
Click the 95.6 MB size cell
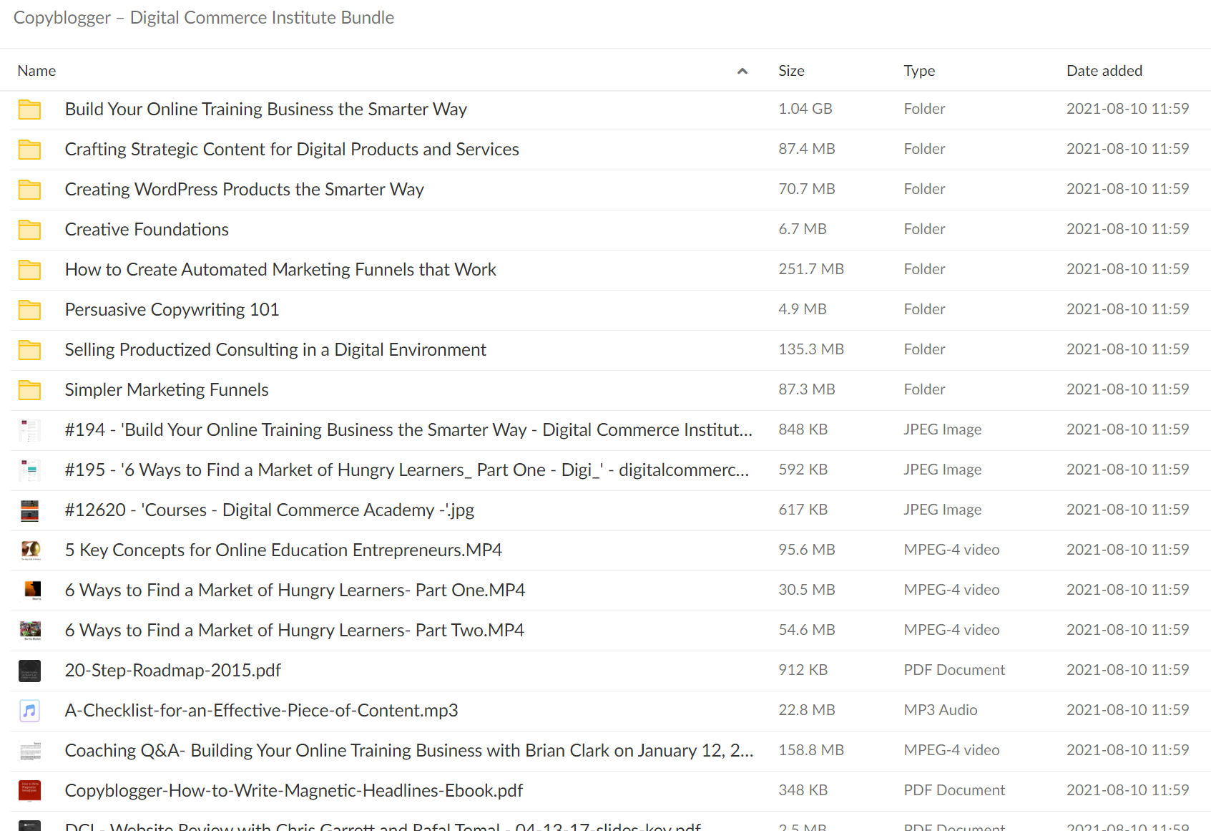(807, 550)
